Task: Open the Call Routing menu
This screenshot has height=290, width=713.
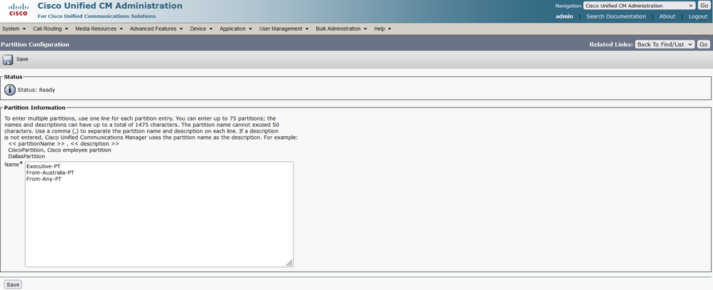Action: [51, 29]
